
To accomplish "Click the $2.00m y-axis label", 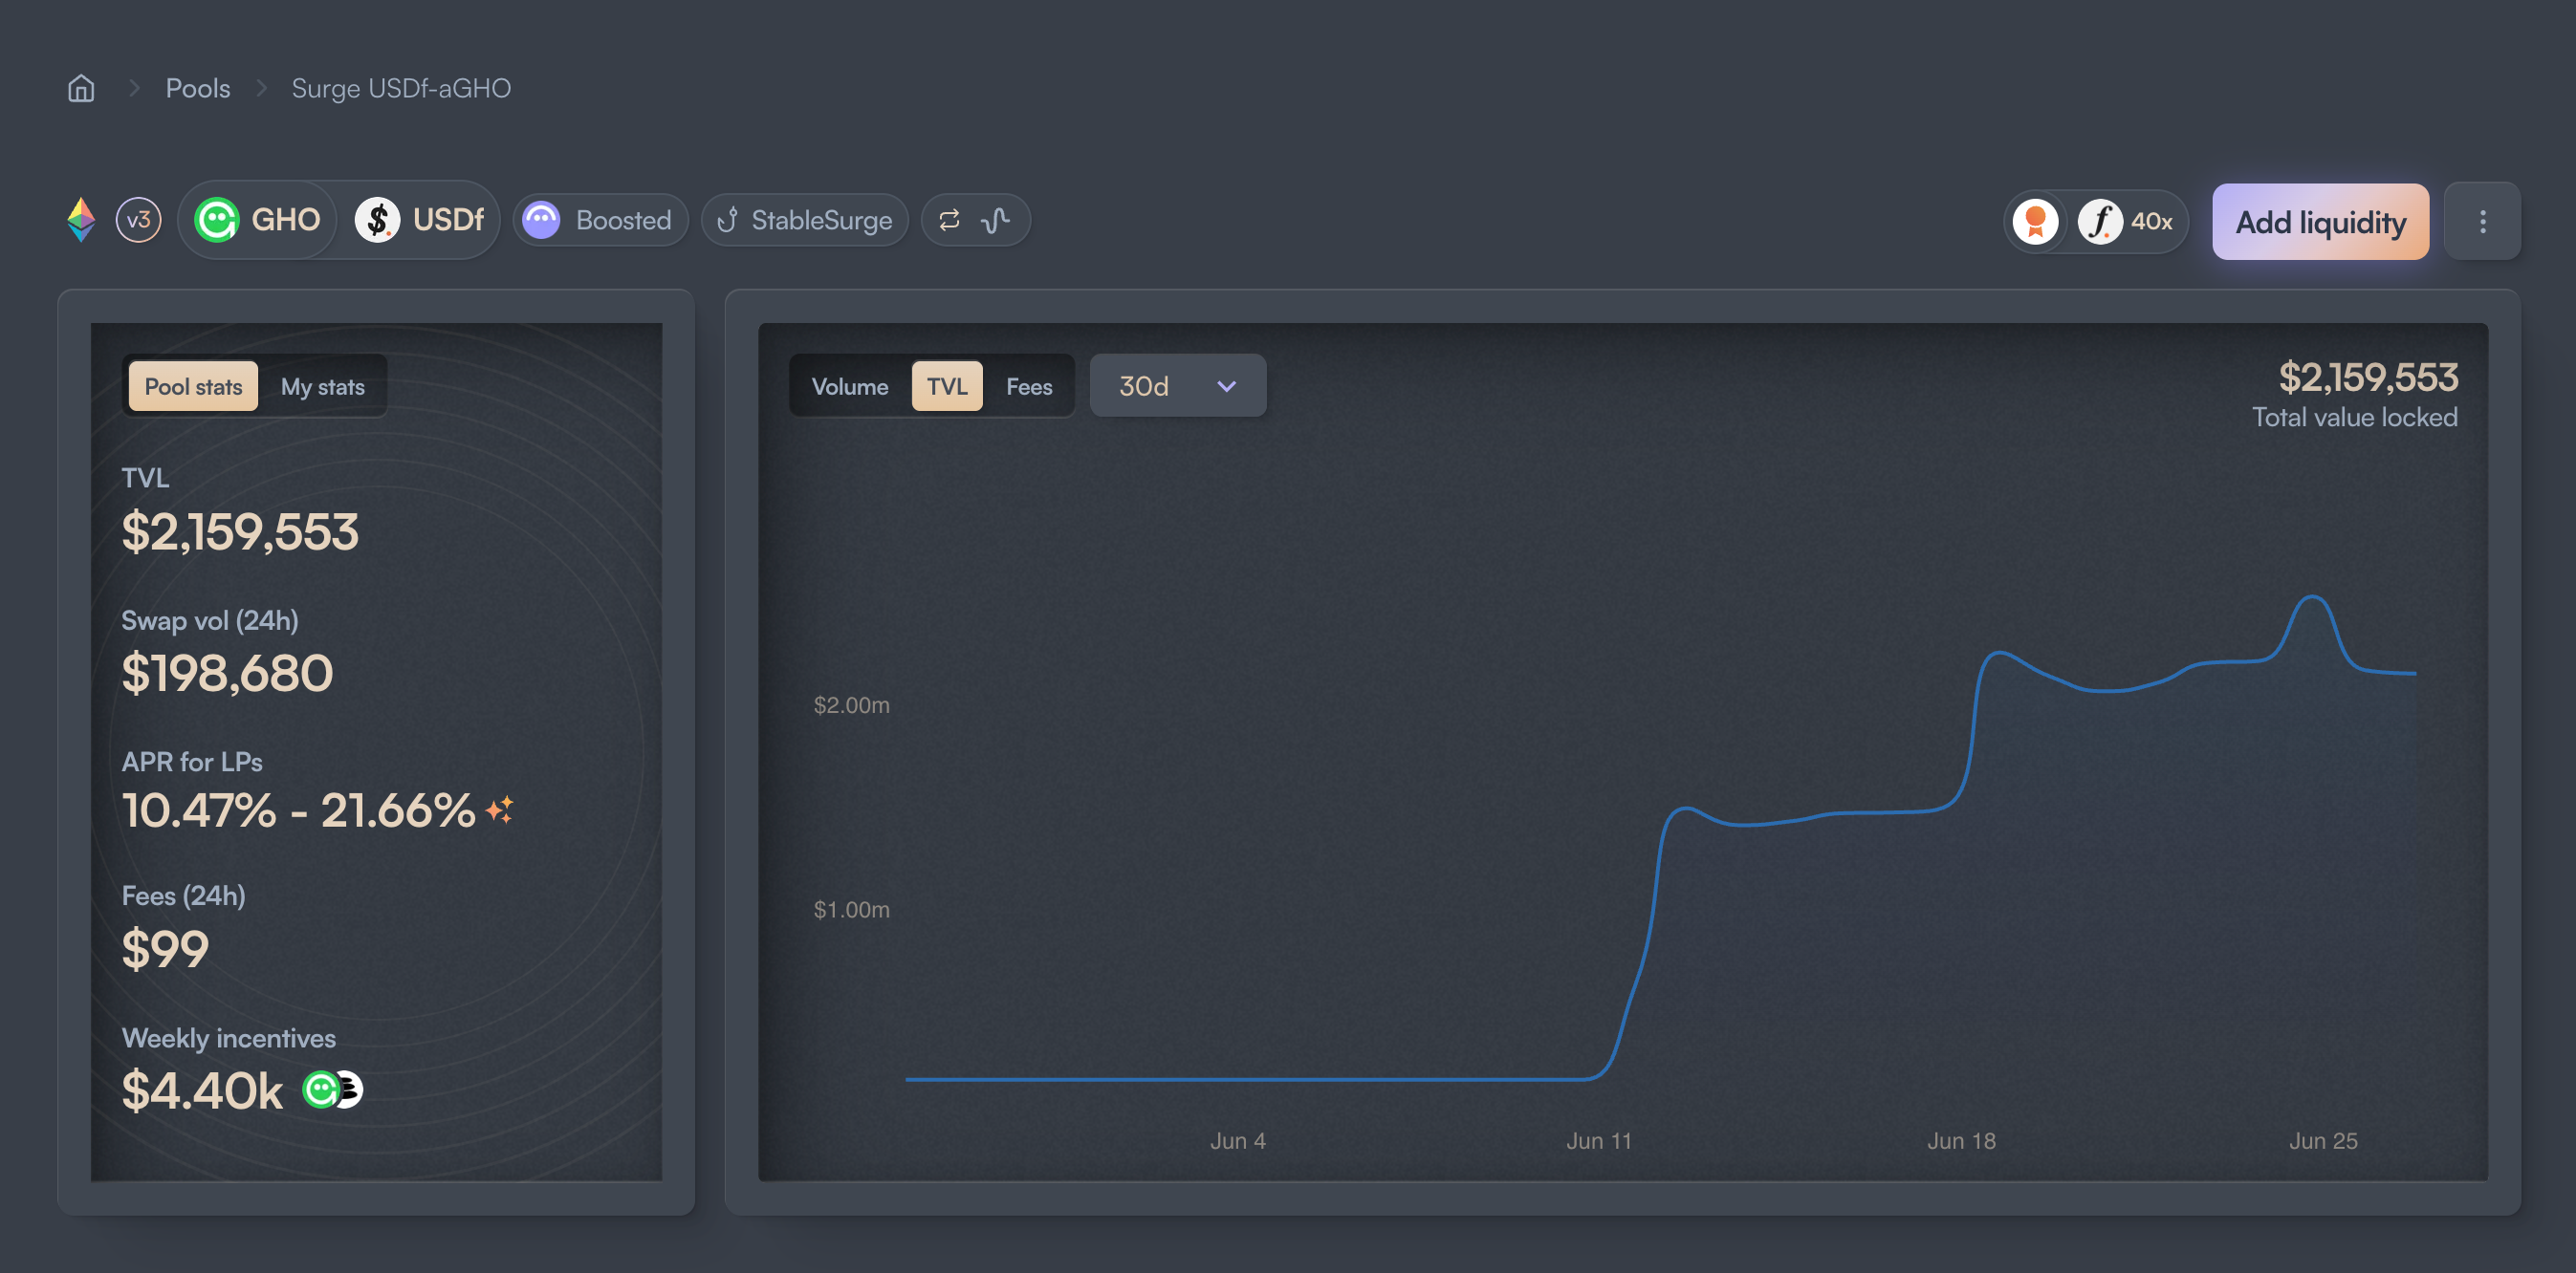I will click(851, 705).
